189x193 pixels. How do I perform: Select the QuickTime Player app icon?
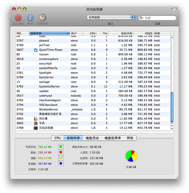36,50
